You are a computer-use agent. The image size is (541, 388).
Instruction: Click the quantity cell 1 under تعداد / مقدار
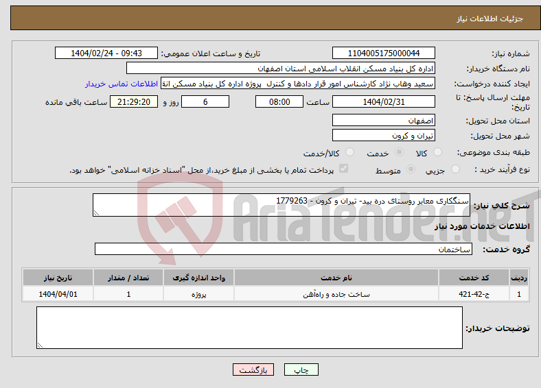click(128, 294)
